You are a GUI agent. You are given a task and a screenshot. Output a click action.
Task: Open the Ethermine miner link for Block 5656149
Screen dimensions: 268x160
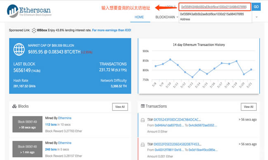[65, 118]
